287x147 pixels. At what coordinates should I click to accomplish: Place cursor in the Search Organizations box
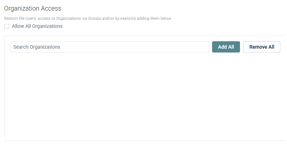tap(110, 47)
